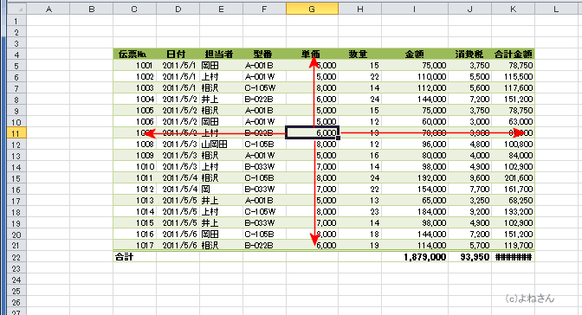This screenshot has width=582, height=315.
Task: Select amount cell 184,000
Action: point(415,212)
